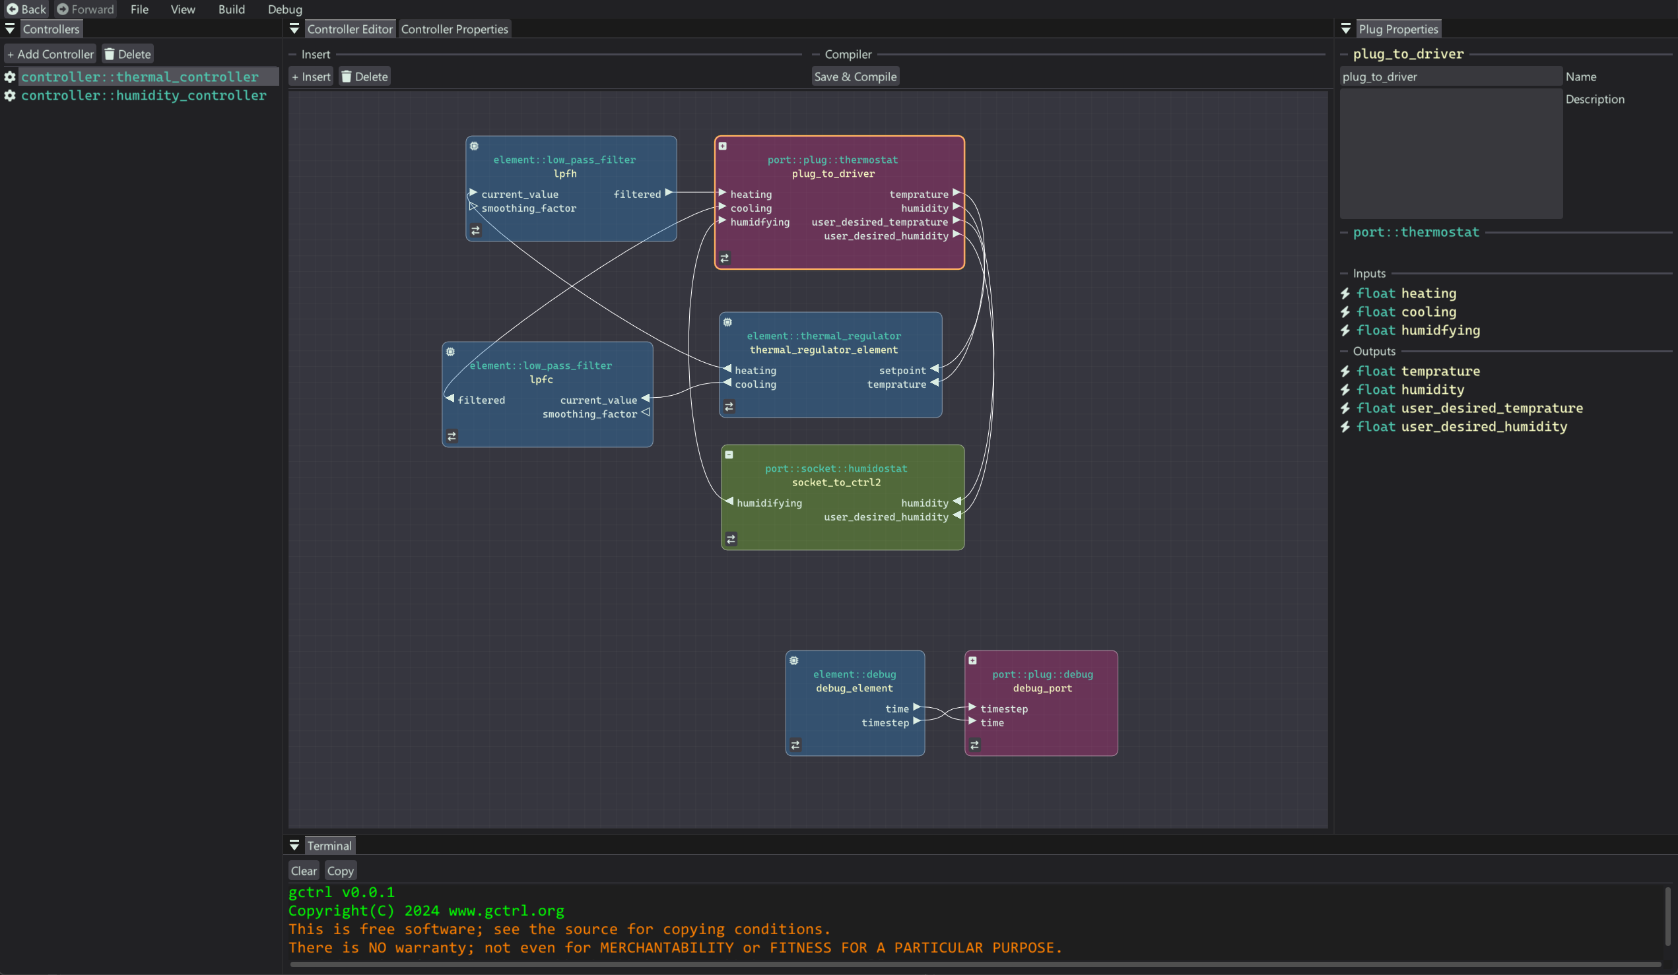Collapse the Compiler section header
Image resolution: width=1678 pixels, height=975 pixels.
(848, 55)
